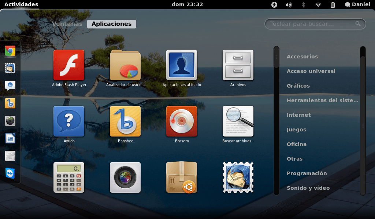
Task: Open Analizador de uso de disco icon
Action: (x=125, y=65)
